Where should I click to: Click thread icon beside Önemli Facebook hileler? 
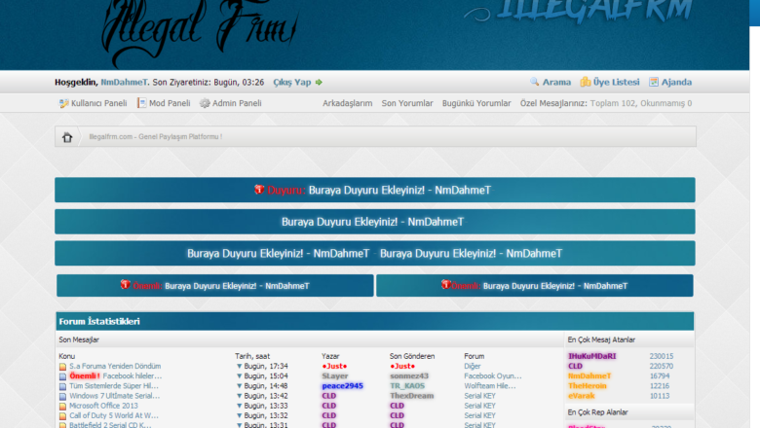coord(62,376)
